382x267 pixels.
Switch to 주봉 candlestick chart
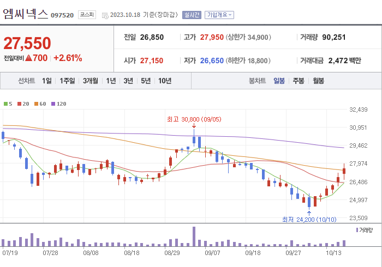click(299, 81)
